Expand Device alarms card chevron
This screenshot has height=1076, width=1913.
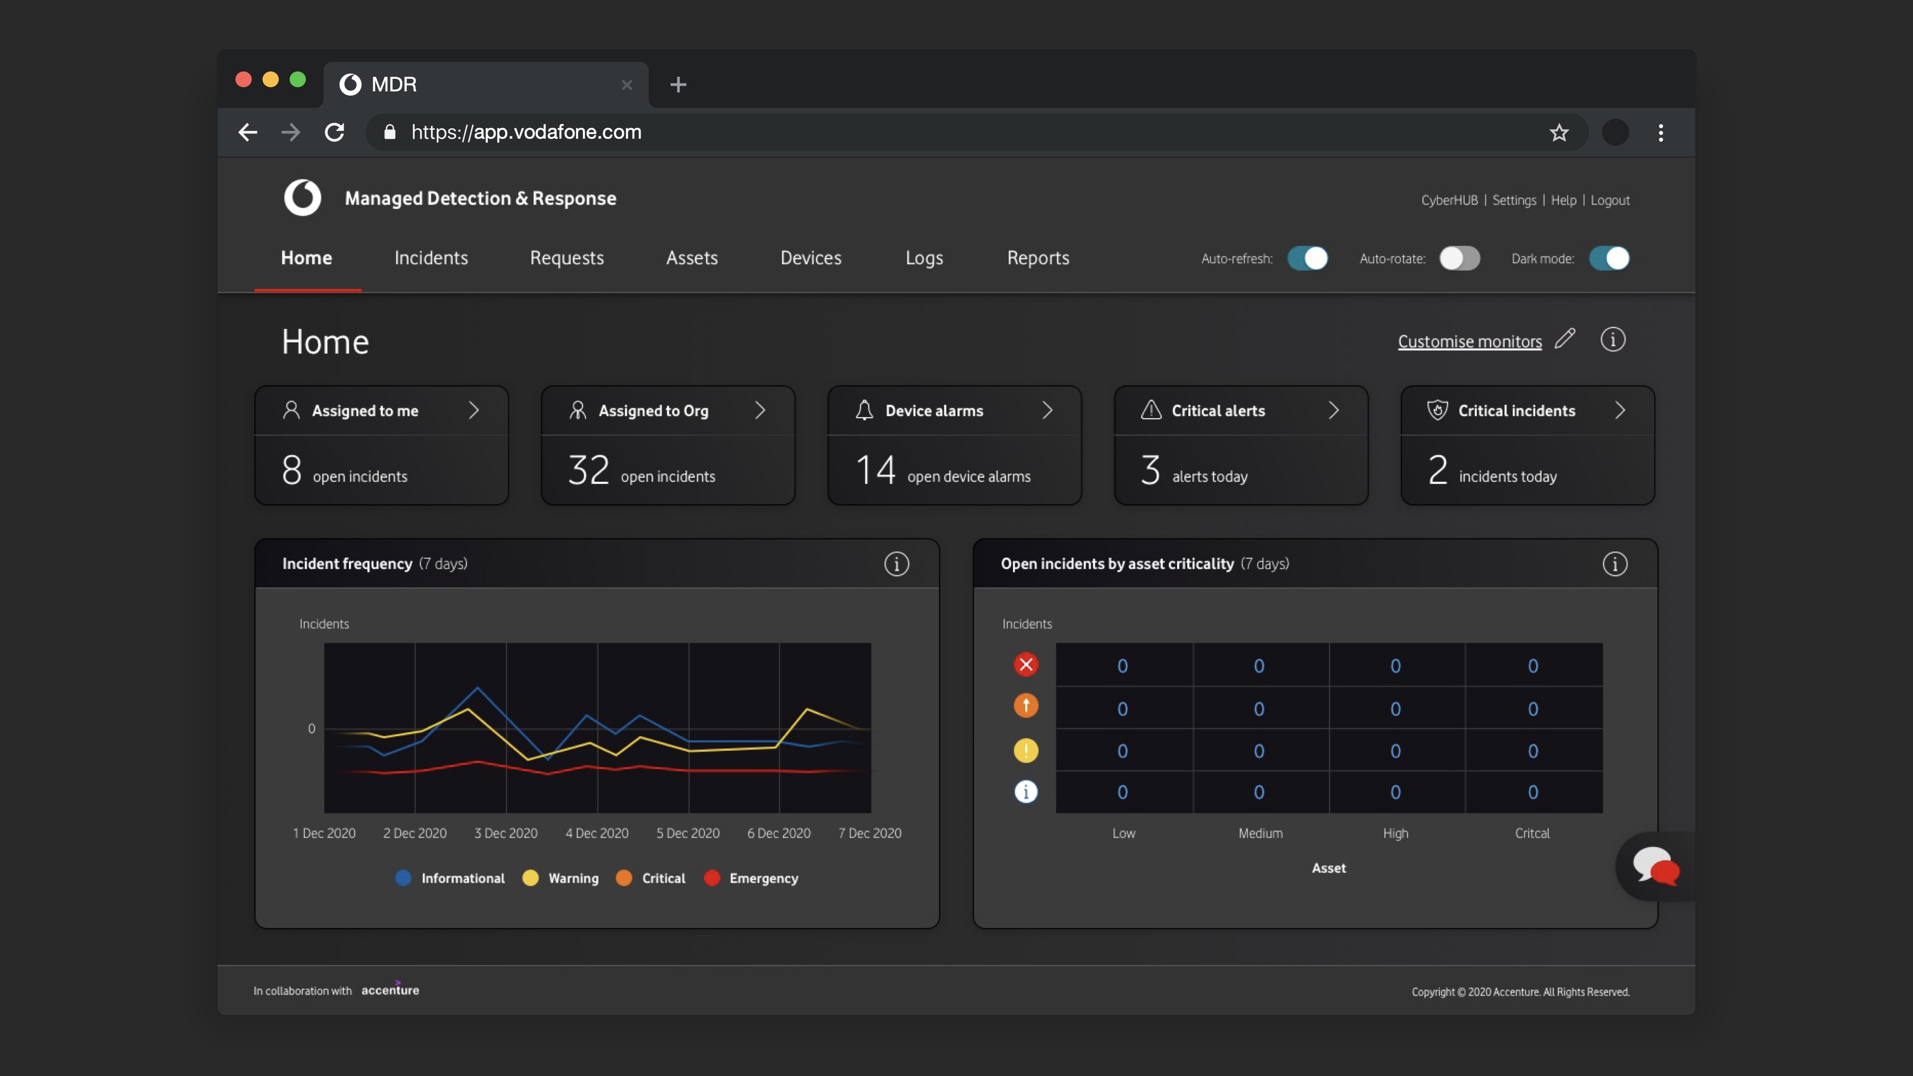pos(1047,410)
